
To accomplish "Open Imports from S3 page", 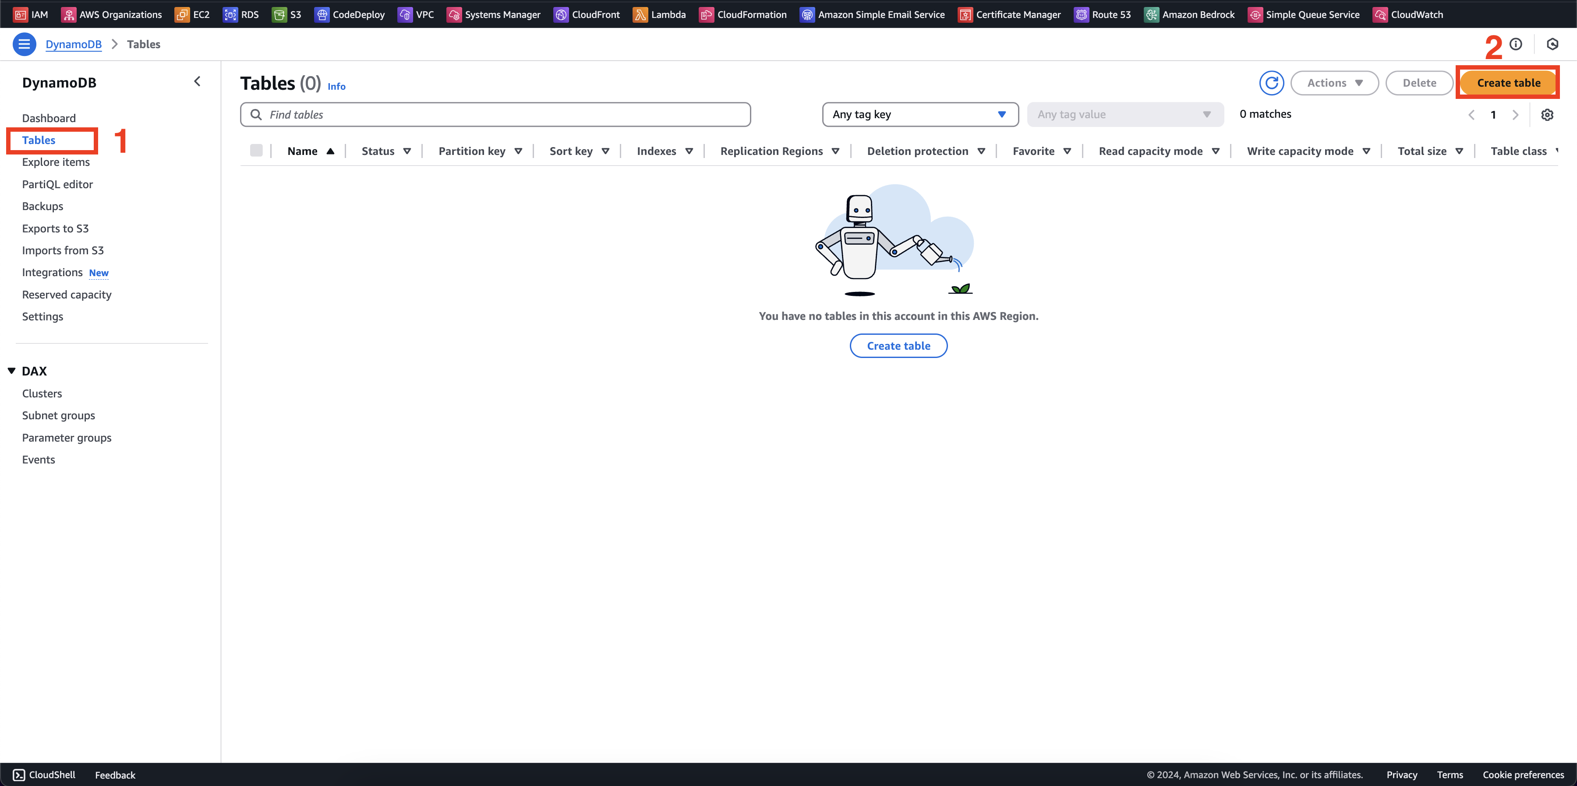I will tap(63, 250).
